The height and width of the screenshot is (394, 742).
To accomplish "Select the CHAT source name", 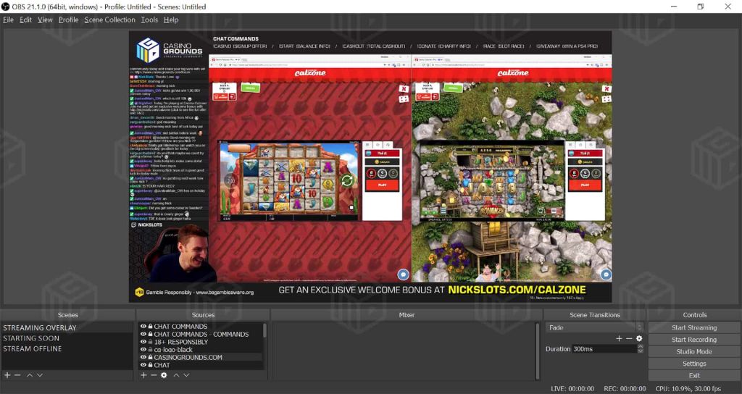I will click(x=162, y=365).
